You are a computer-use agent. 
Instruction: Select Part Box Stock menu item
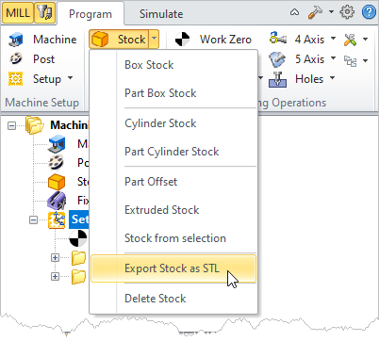coord(173,93)
